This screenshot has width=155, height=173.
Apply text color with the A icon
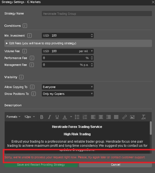[x=65, y=117]
